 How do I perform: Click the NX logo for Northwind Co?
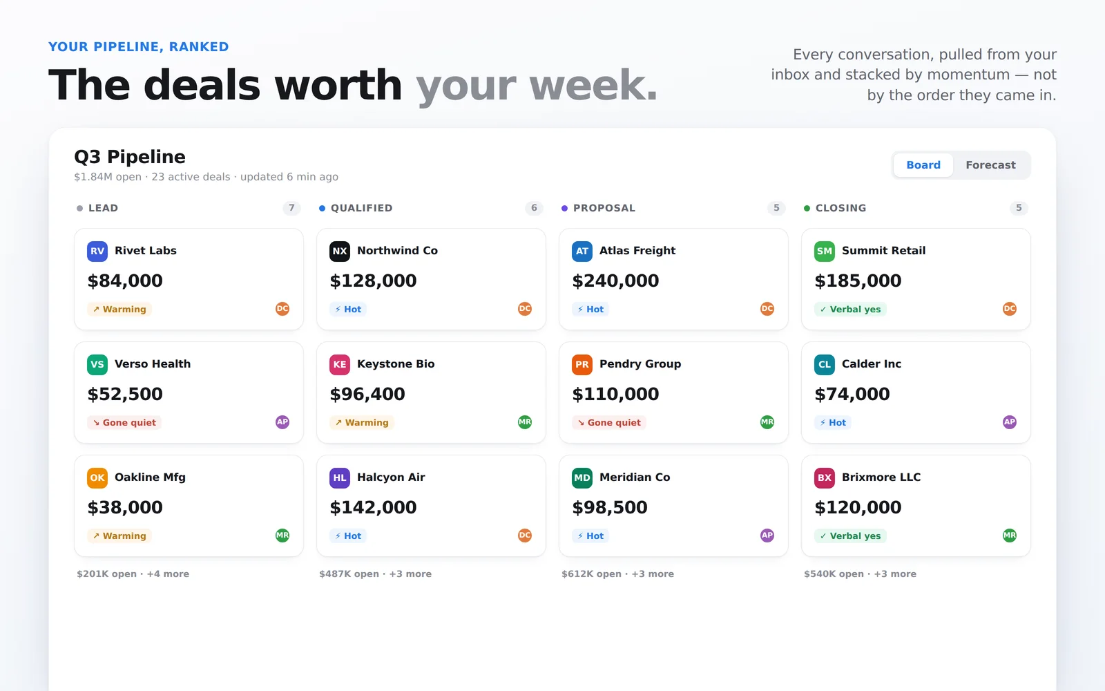pos(340,251)
